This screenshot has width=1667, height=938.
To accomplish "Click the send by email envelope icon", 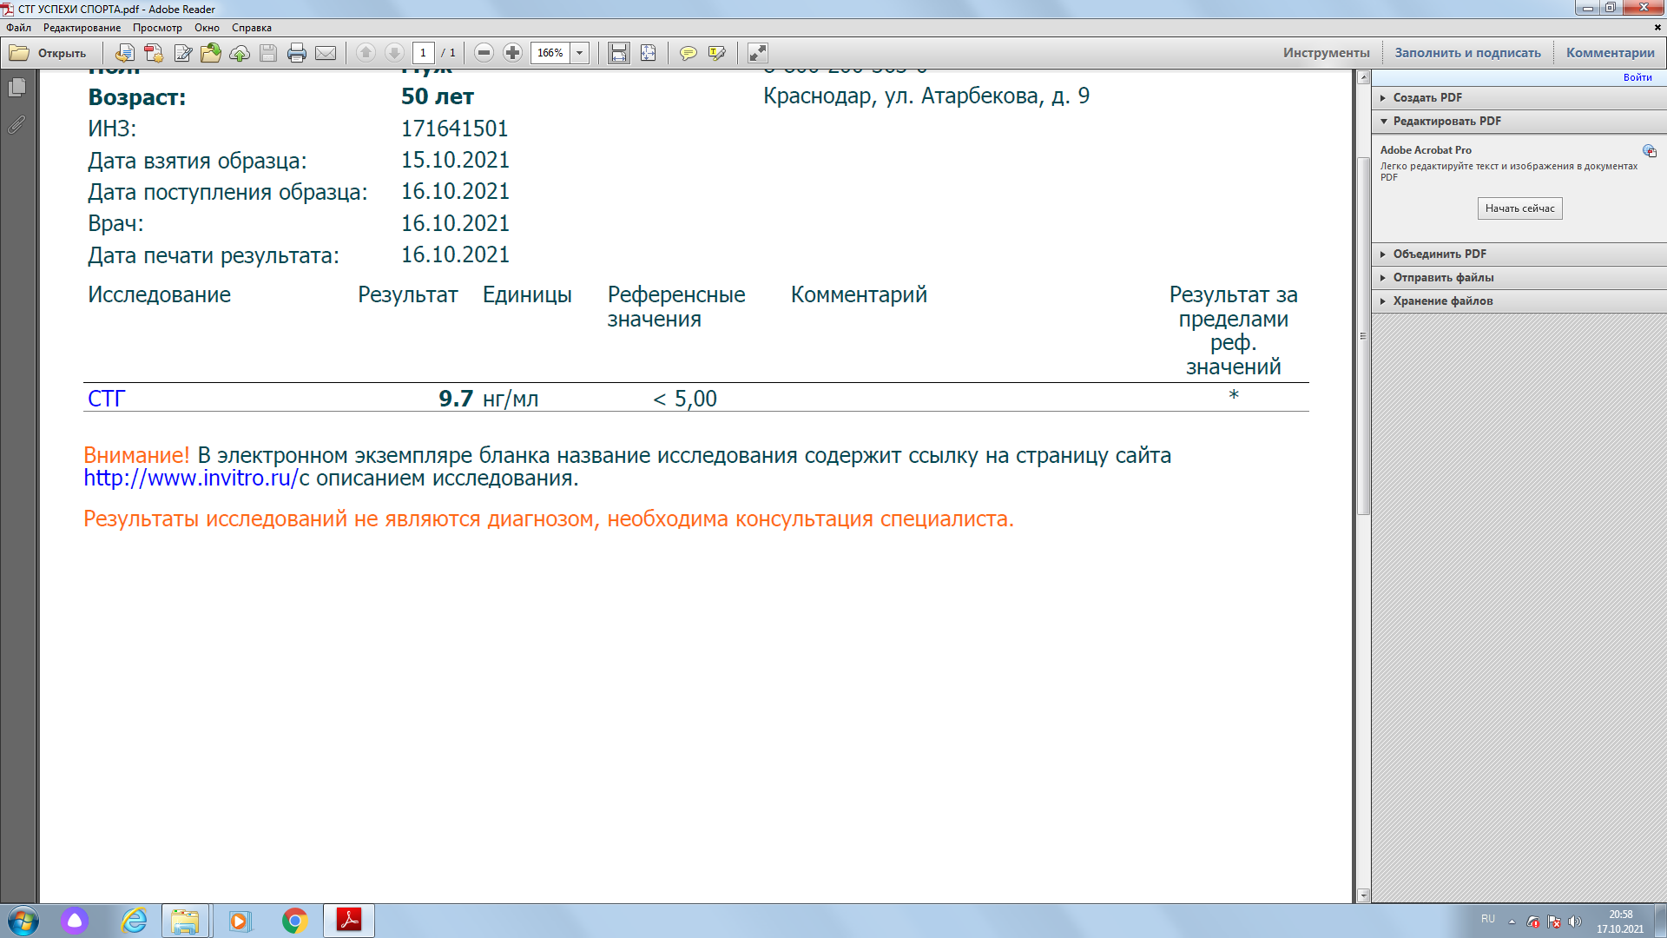I will 326,53.
